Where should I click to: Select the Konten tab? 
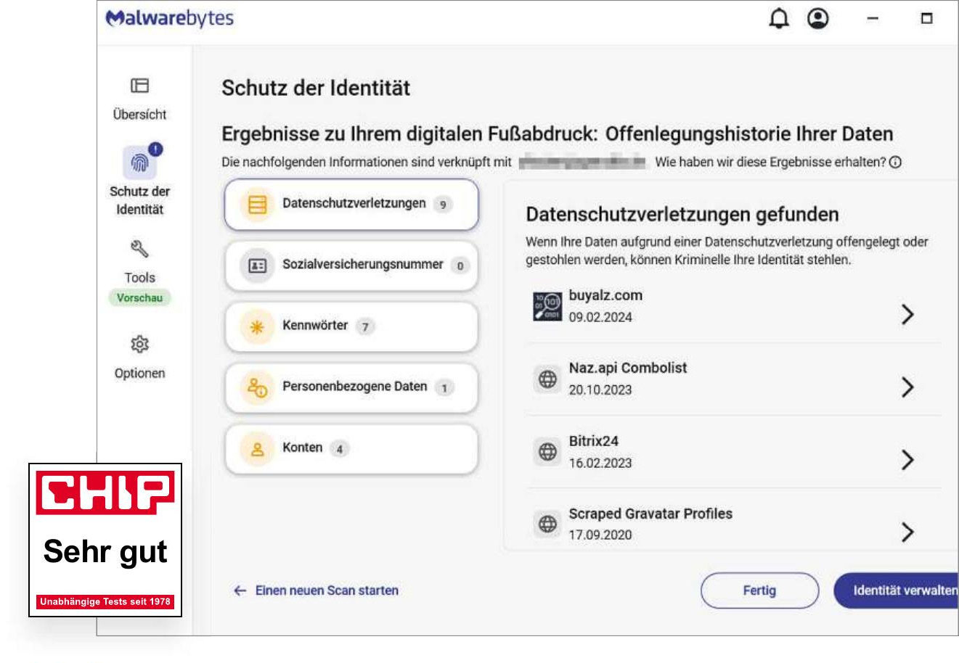[x=351, y=449]
